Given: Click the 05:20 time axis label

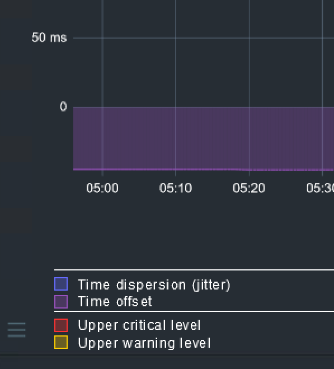Looking at the screenshot, I should (249, 188).
